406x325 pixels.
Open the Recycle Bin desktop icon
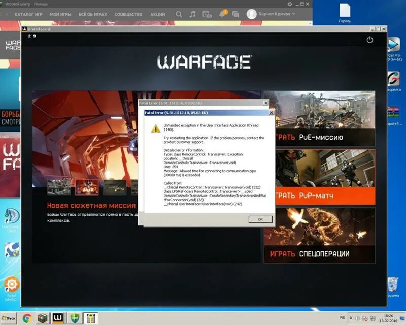tap(393, 287)
